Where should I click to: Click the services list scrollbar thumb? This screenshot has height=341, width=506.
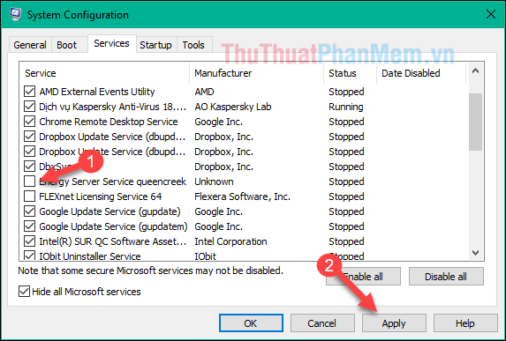(x=475, y=122)
